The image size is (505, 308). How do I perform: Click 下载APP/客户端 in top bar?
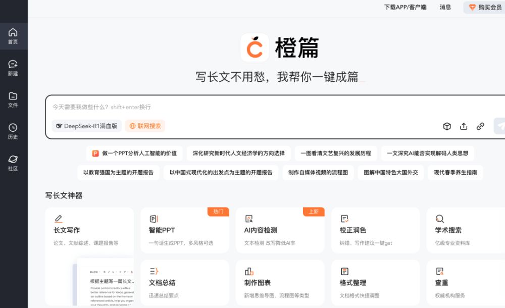point(405,7)
